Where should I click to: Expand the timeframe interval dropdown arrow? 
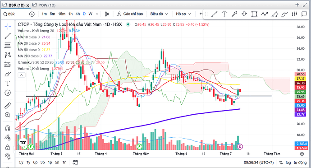97,14
